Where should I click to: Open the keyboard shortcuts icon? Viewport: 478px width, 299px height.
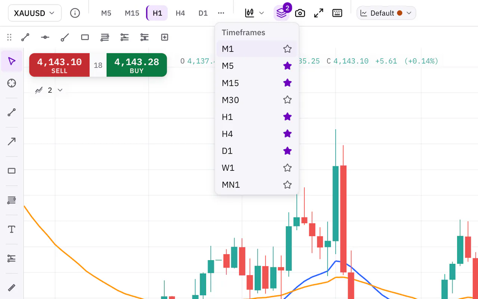pos(337,13)
